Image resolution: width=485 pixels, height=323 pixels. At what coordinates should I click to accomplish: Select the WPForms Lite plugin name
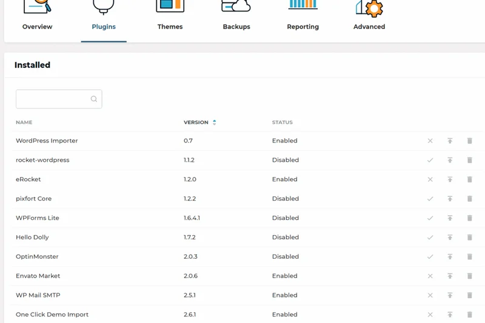pyautogui.click(x=38, y=218)
